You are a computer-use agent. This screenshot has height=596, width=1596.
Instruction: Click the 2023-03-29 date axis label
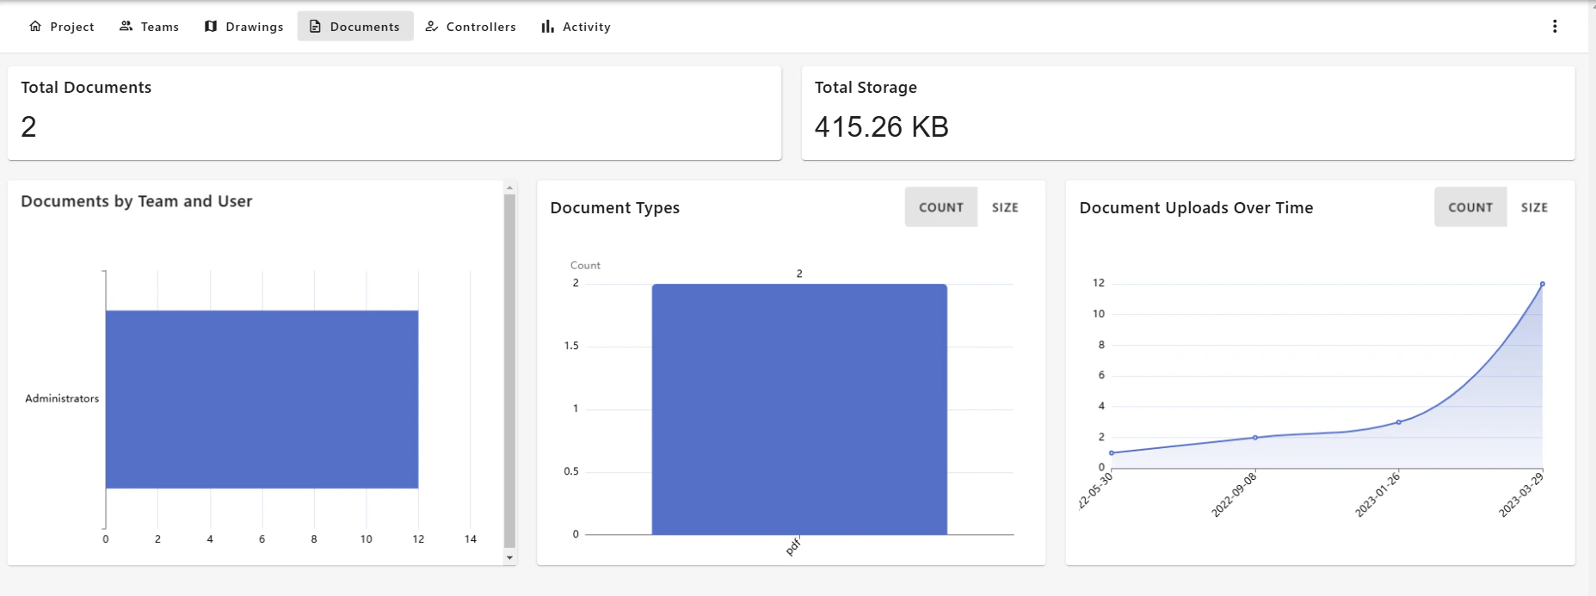click(1521, 495)
